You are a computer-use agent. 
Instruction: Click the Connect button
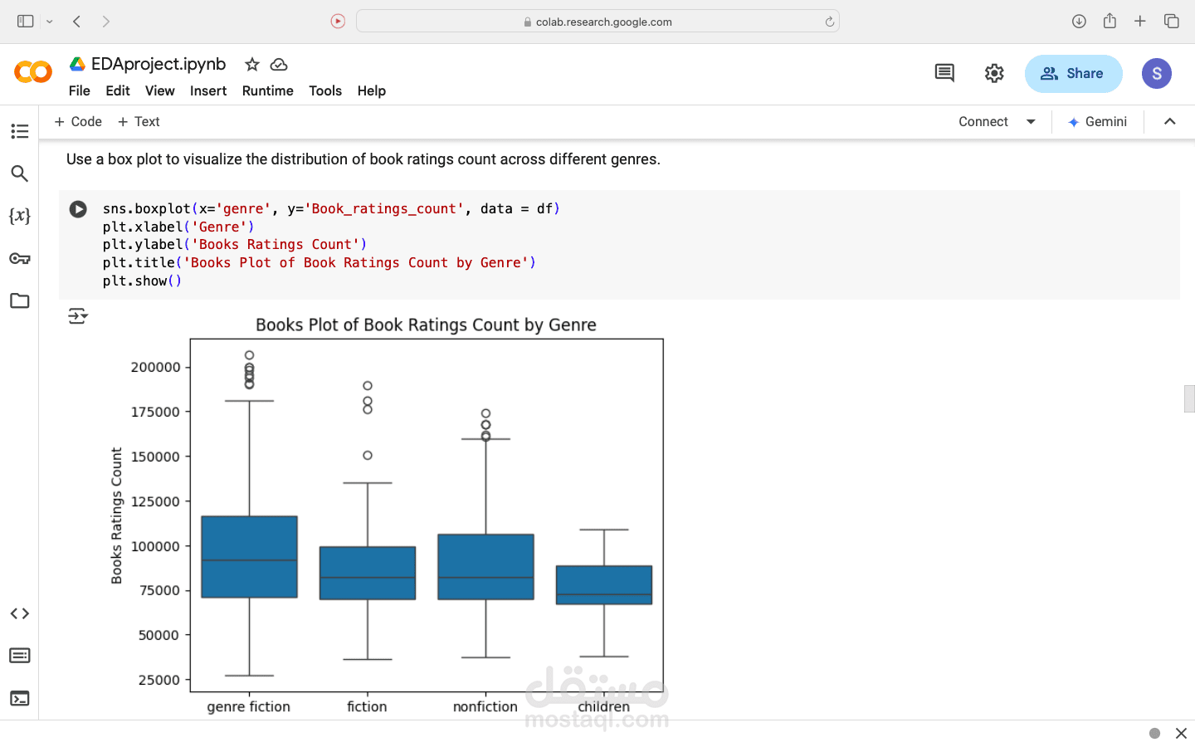[983, 122]
